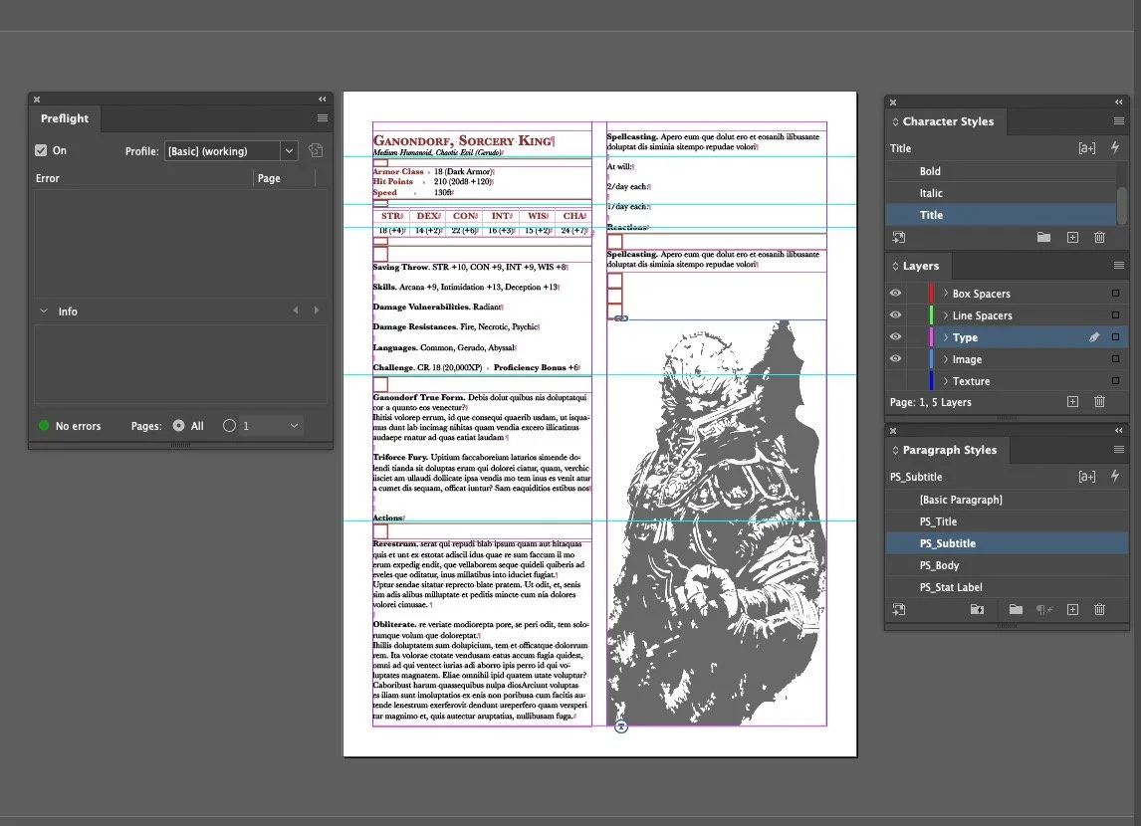Click magenta color swatch of Type layer
This screenshot has width=1141, height=826.
[931, 336]
